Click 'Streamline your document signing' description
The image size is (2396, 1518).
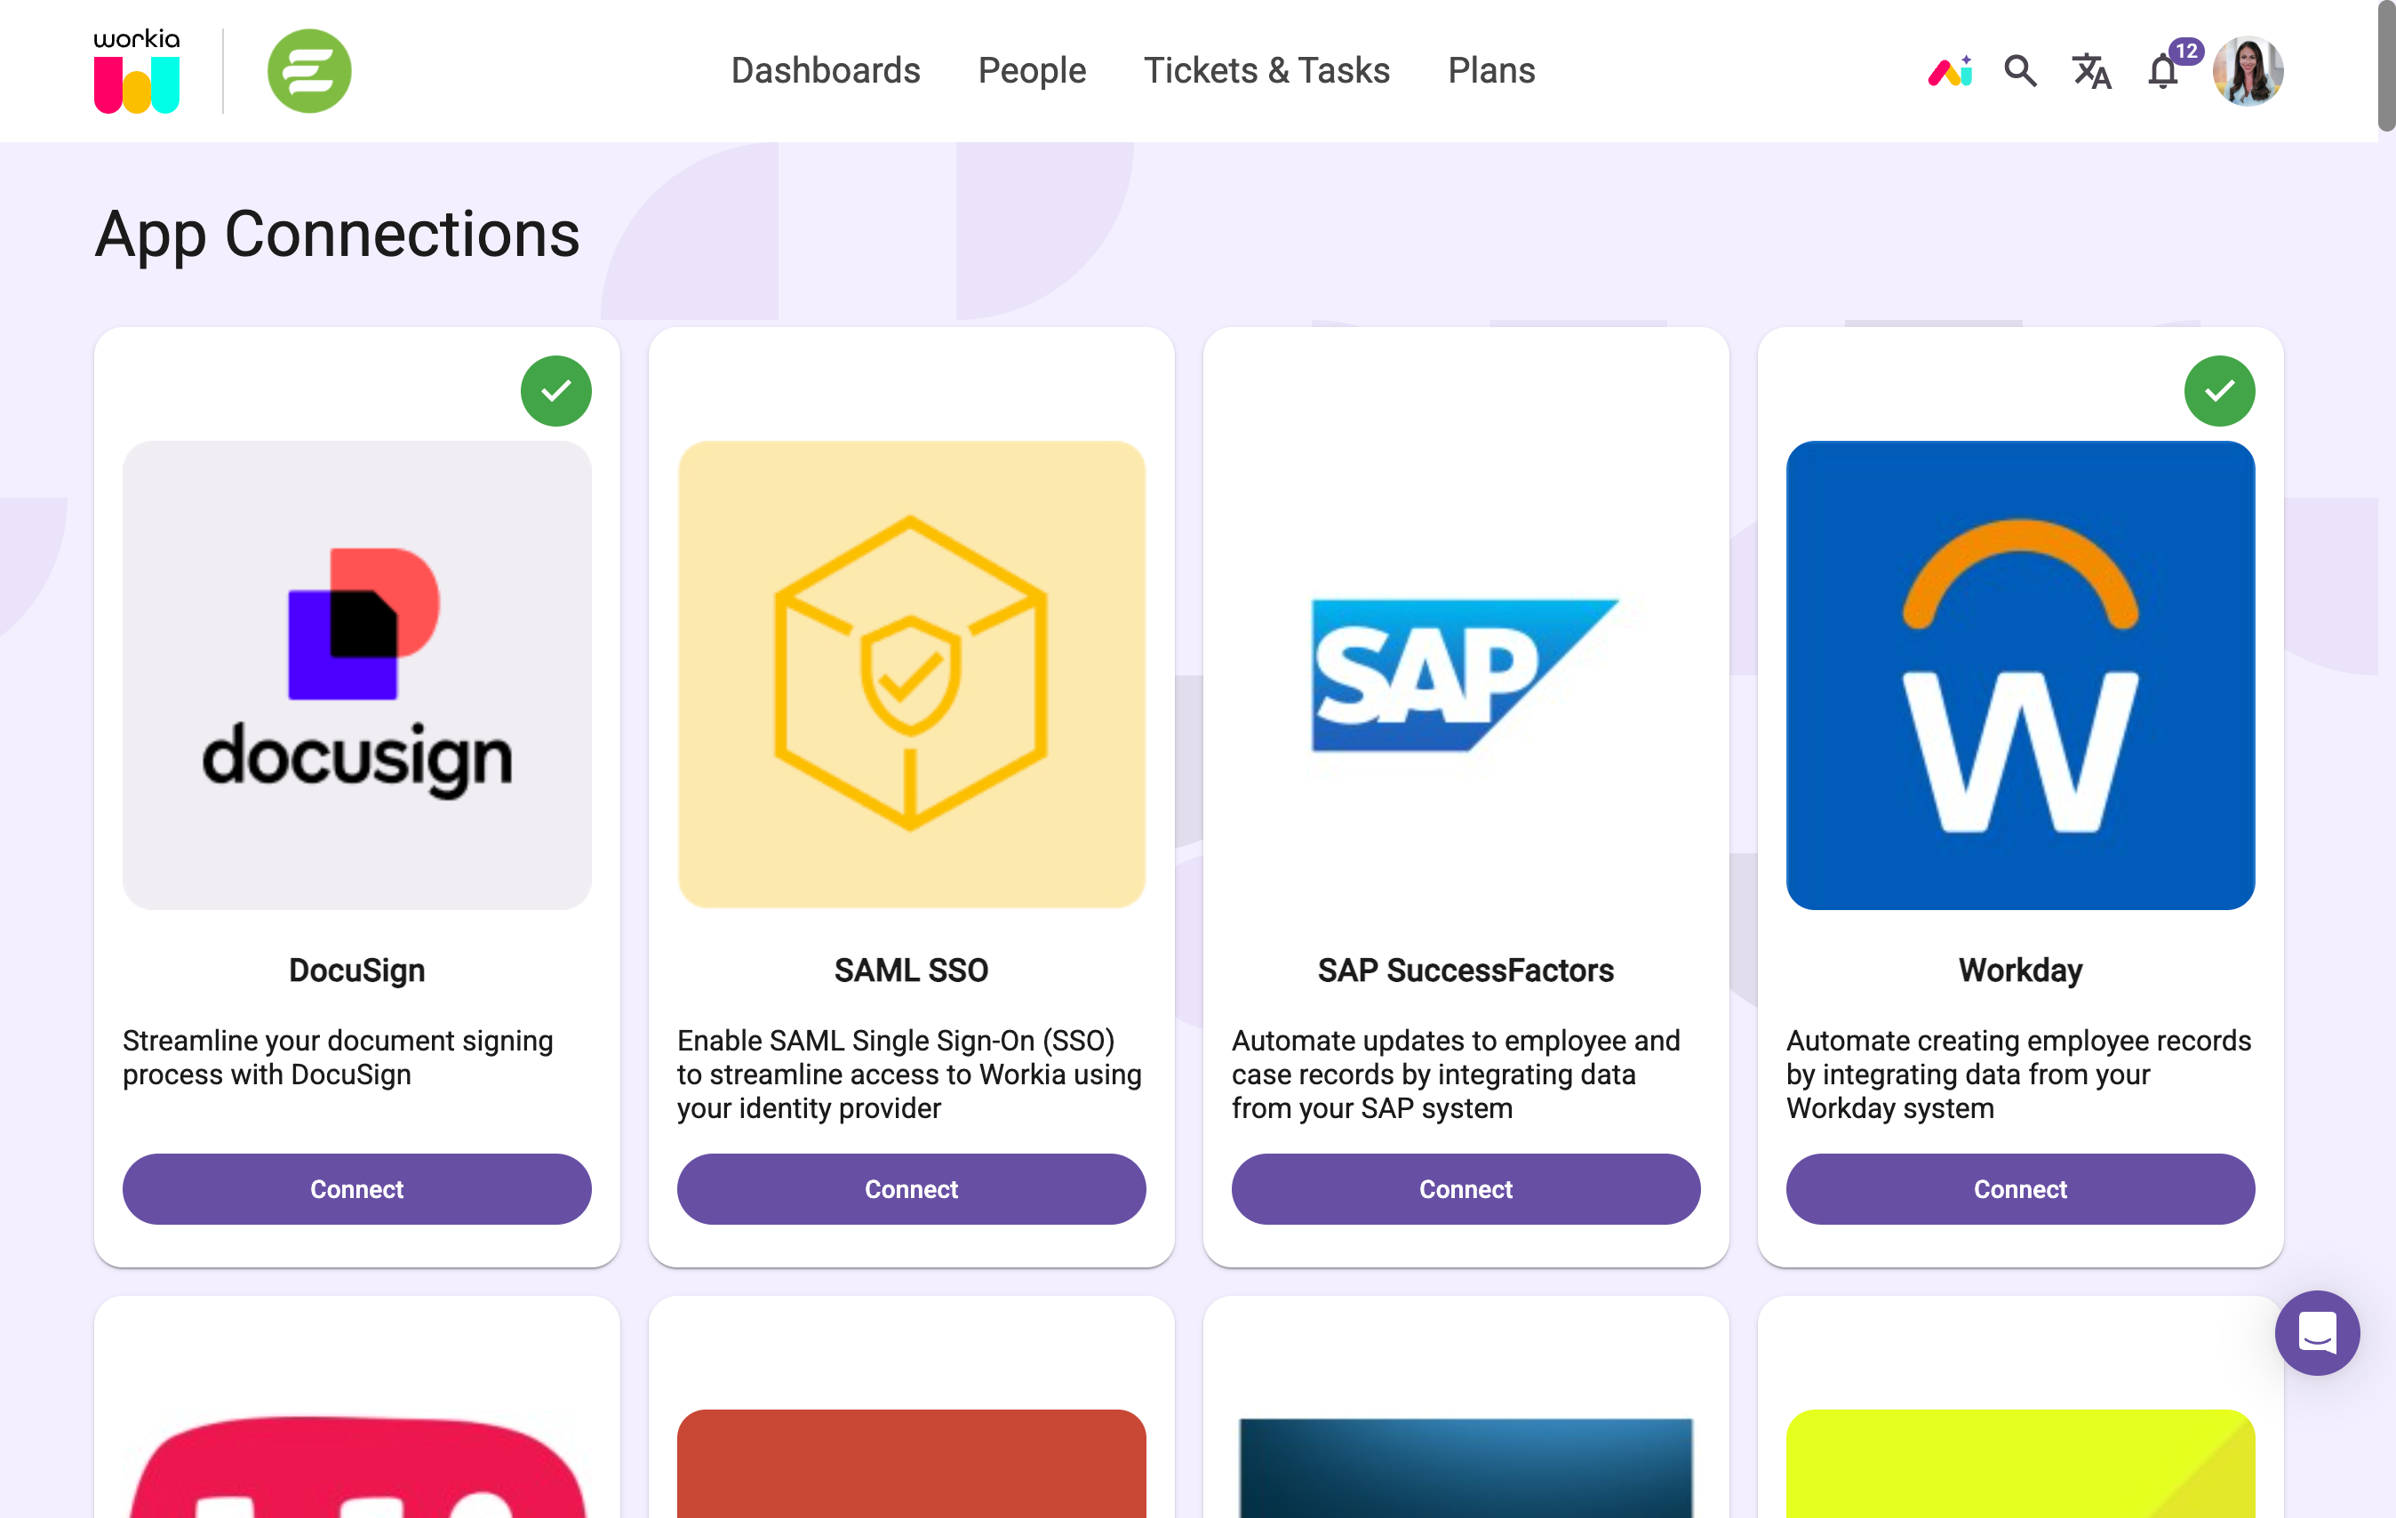pyautogui.click(x=339, y=1058)
